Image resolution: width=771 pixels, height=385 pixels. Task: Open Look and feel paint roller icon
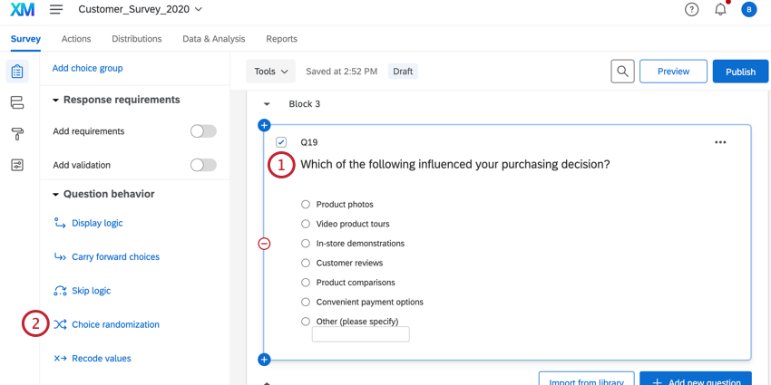click(16, 134)
